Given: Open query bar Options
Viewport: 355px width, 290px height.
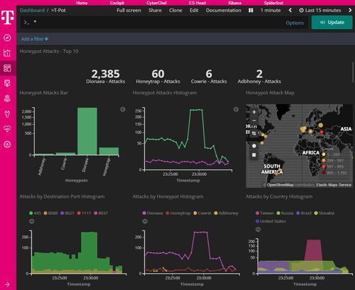Looking at the screenshot, I should (295, 23).
